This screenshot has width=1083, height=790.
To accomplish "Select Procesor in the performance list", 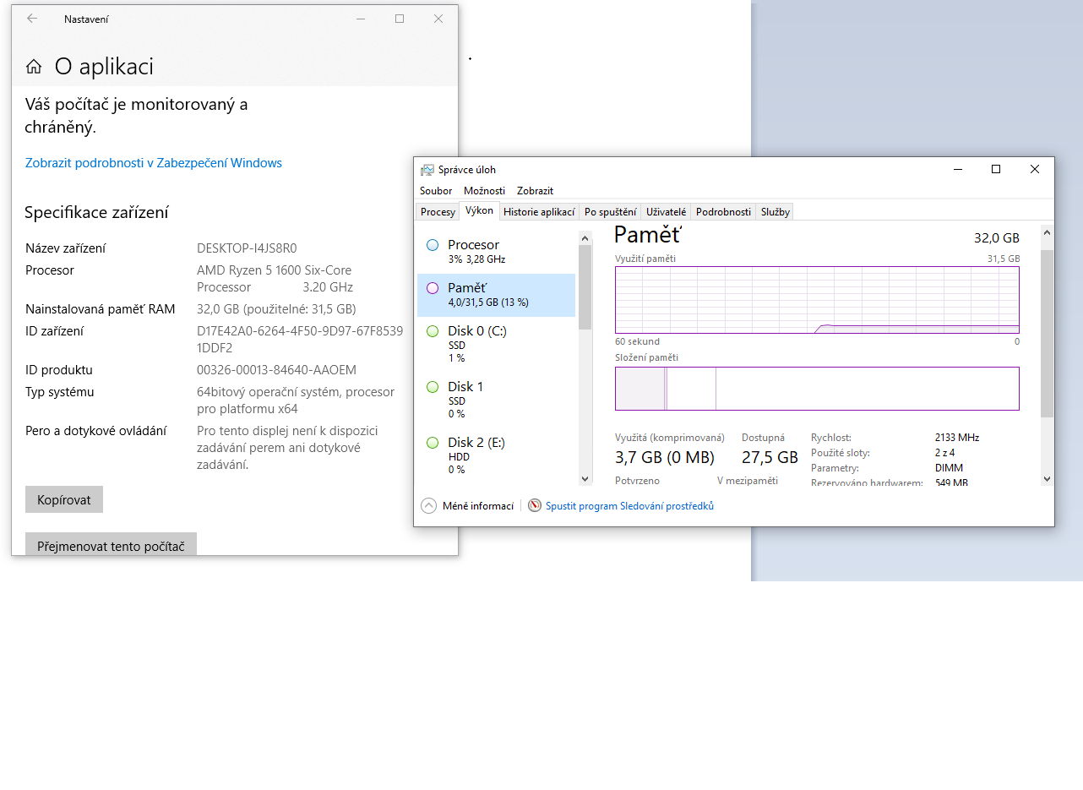I will tap(496, 252).
